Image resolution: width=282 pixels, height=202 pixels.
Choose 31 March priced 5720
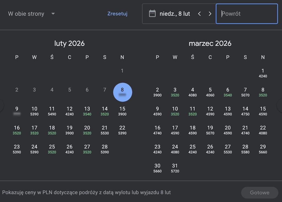point(175,168)
